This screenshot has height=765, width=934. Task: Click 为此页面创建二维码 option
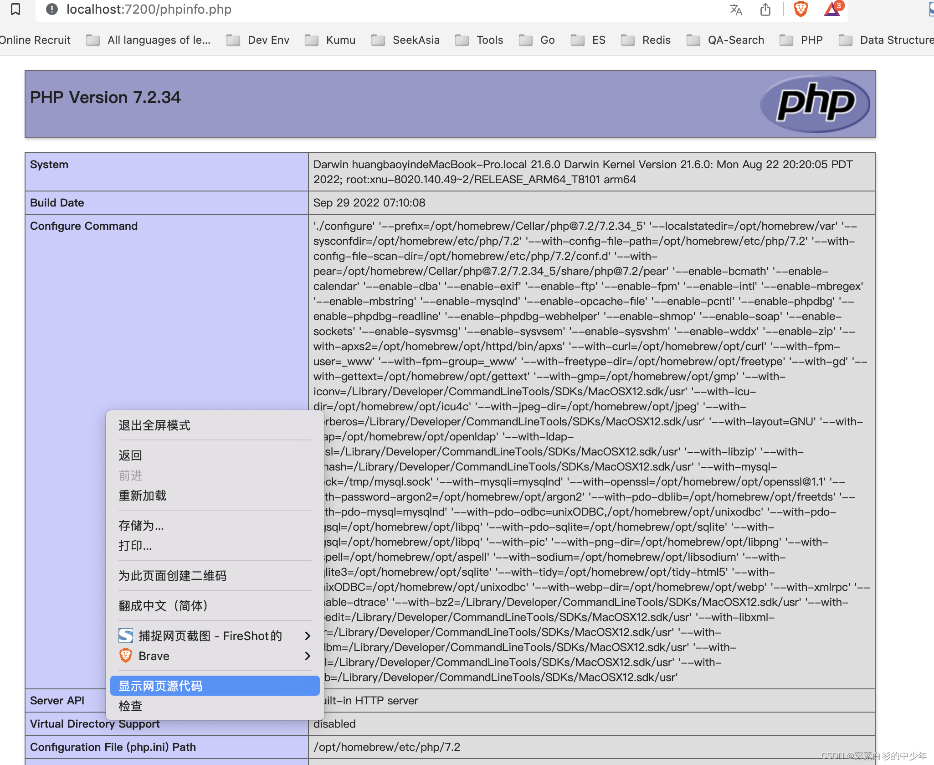(172, 575)
